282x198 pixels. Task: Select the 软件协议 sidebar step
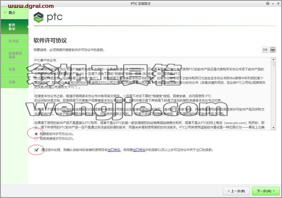click(14, 27)
